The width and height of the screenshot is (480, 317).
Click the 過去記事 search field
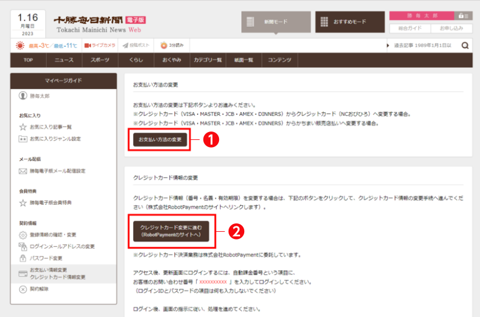pos(424,46)
